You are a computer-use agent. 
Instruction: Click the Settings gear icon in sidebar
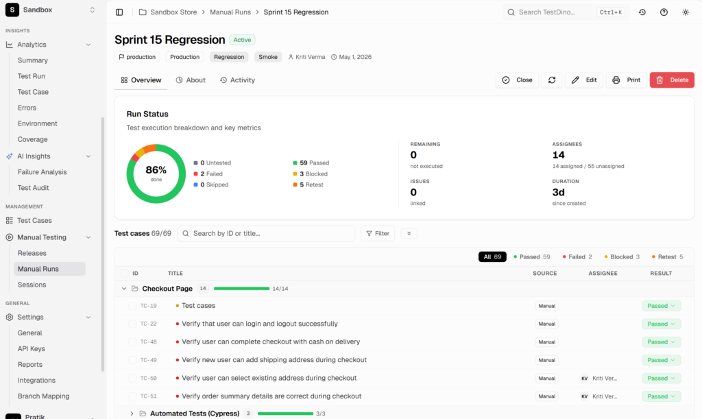pos(10,317)
